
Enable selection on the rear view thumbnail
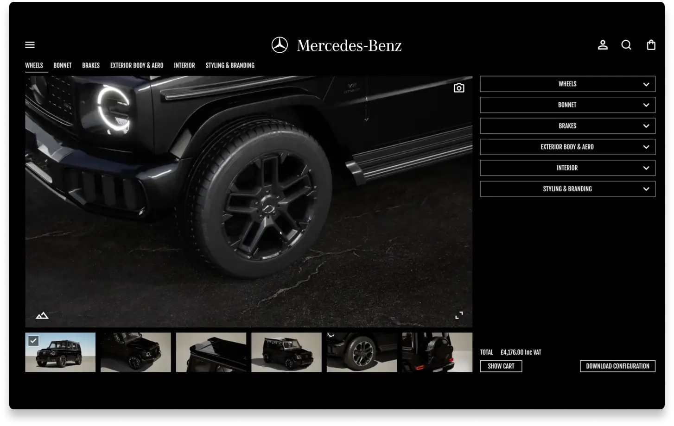pyautogui.click(x=436, y=352)
